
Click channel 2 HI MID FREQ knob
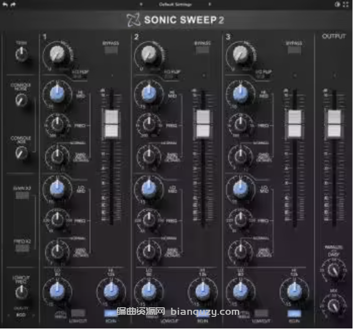[x=149, y=125]
